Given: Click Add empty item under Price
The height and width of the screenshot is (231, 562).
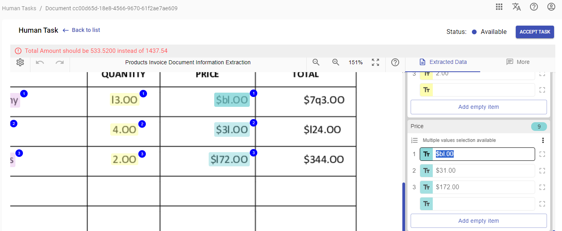Looking at the screenshot, I should click(x=479, y=221).
